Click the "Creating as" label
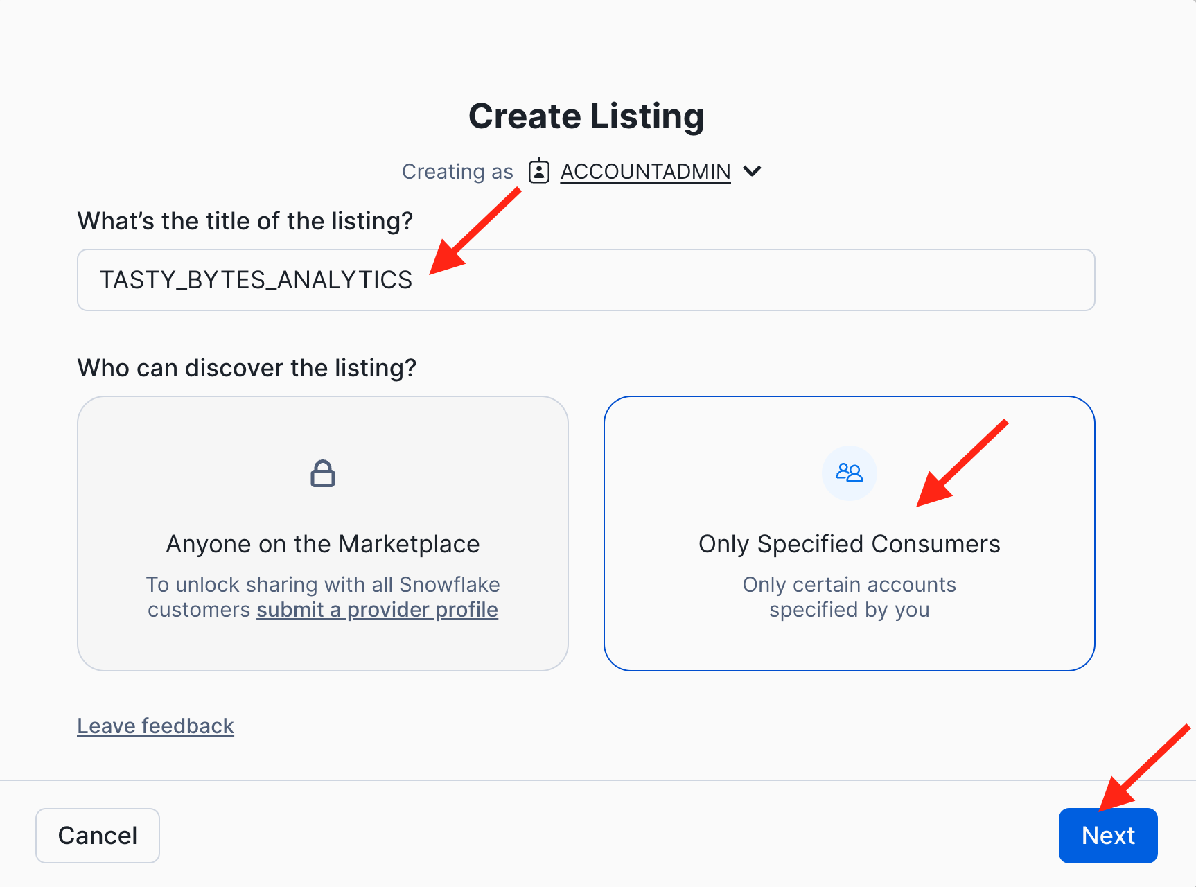 pyautogui.click(x=457, y=172)
